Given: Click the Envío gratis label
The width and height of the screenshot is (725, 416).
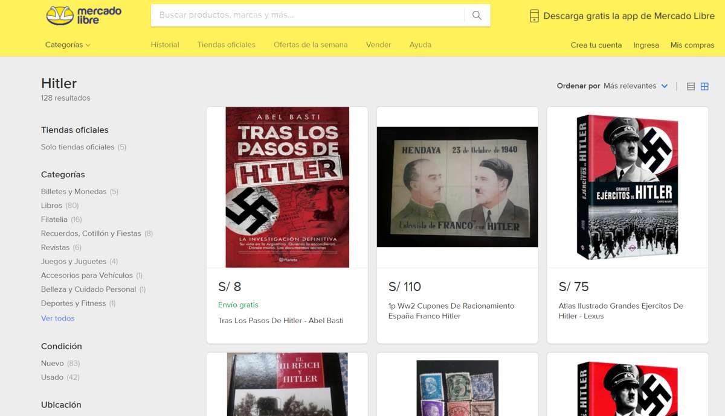Looking at the screenshot, I should [238, 305].
